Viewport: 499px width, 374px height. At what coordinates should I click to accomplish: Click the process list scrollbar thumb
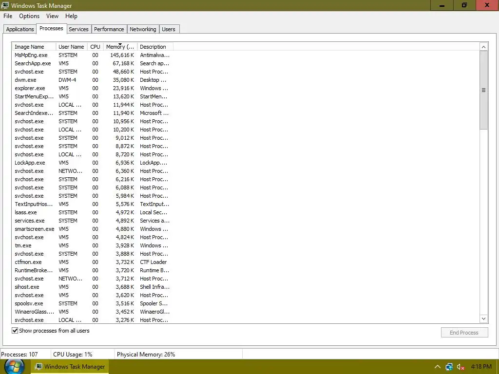coord(484,90)
